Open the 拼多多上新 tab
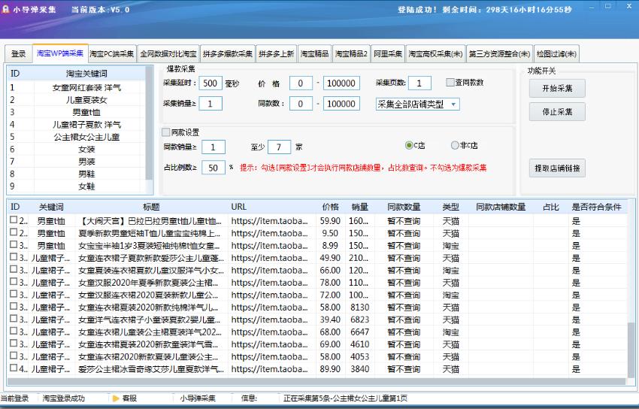639x409 pixels. coord(277,54)
